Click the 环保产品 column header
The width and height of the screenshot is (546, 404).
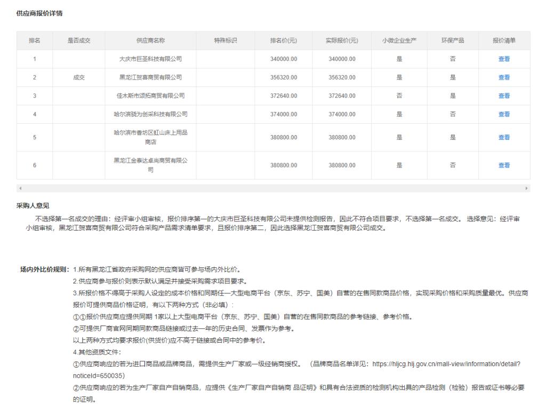pyautogui.click(x=453, y=41)
